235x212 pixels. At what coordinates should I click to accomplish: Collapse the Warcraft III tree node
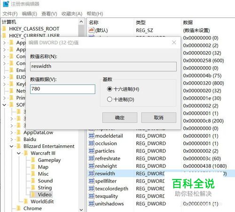click(x=19, y=153)
